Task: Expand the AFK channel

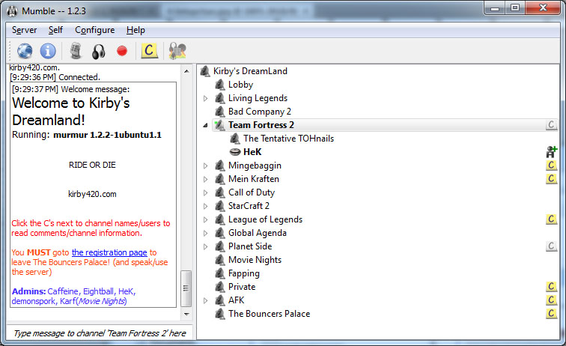Action: tap(205, 300)
